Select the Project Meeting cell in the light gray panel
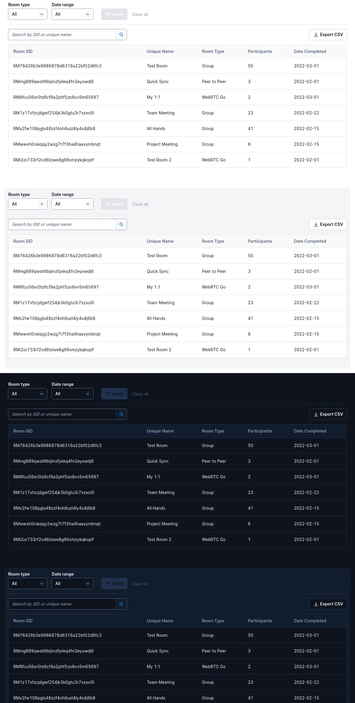Screen dimensions: 355x703 coord(162,334)
